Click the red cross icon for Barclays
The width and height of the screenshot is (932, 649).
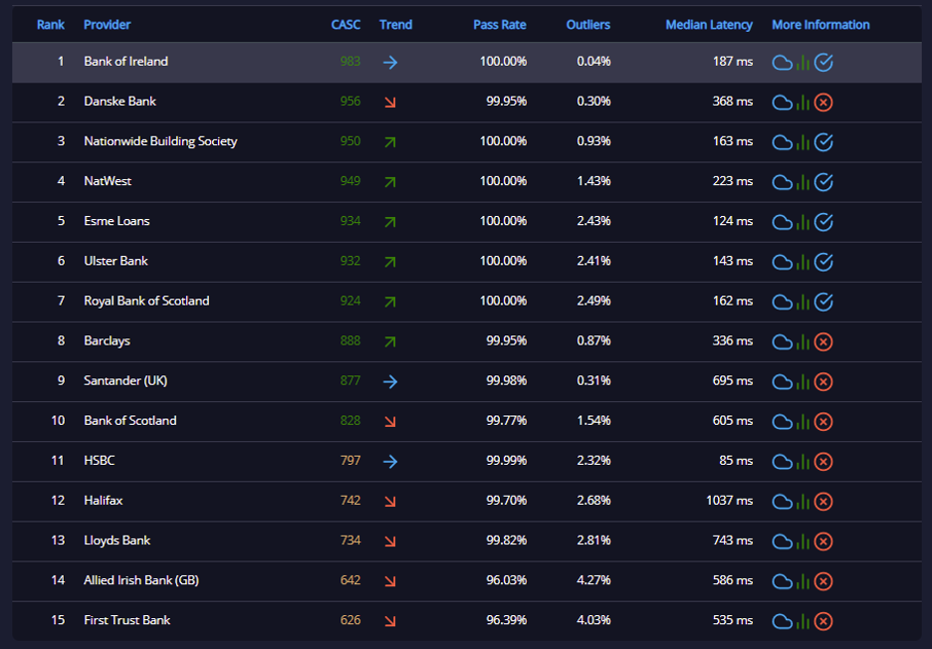point(823,341)
